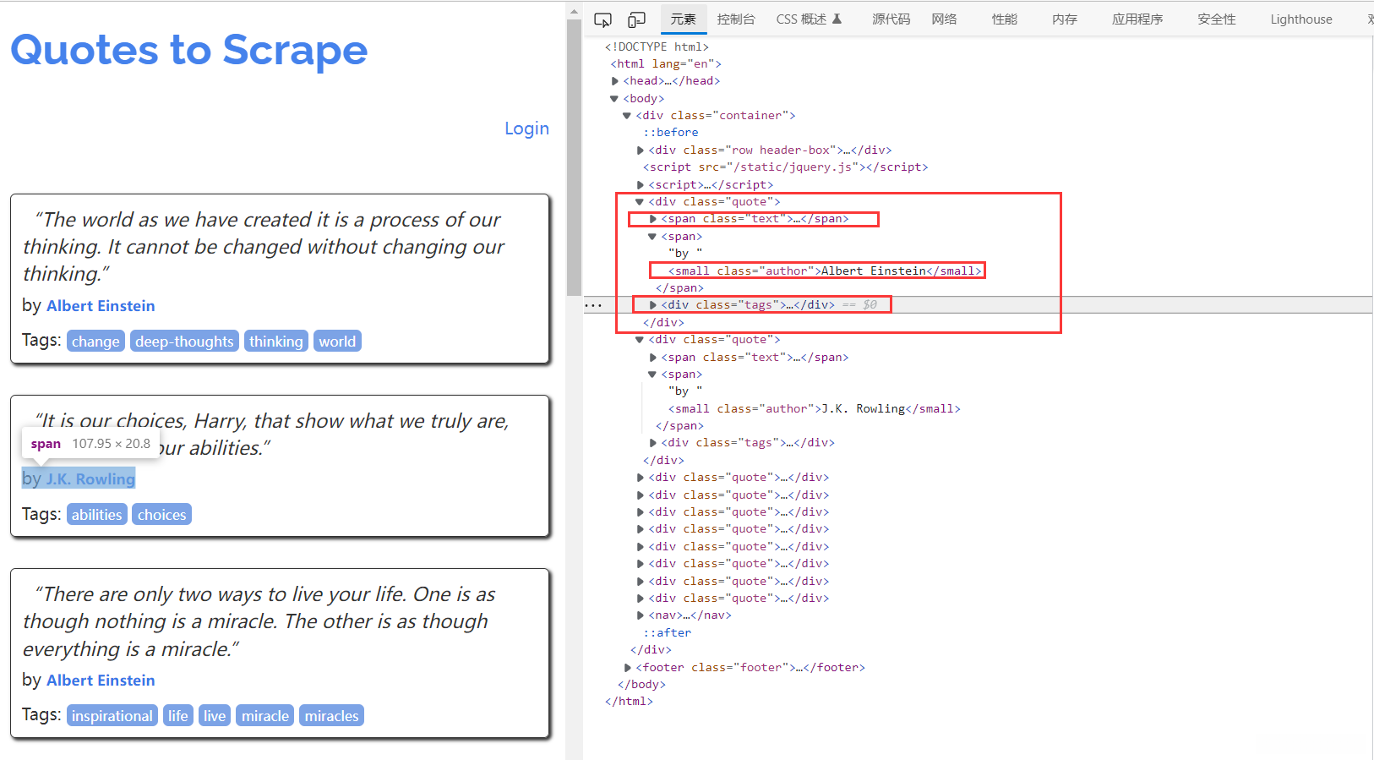Expand the collapsed script node
Image resolution: width=1374 pixels, height=760 pixels.
(x=641, y=185)
